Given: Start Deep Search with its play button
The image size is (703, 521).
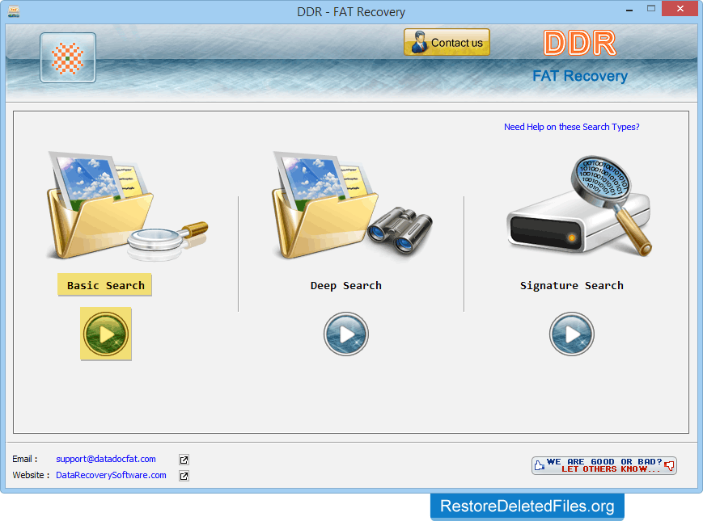Looking at the screenshot, I should [346, 334].
